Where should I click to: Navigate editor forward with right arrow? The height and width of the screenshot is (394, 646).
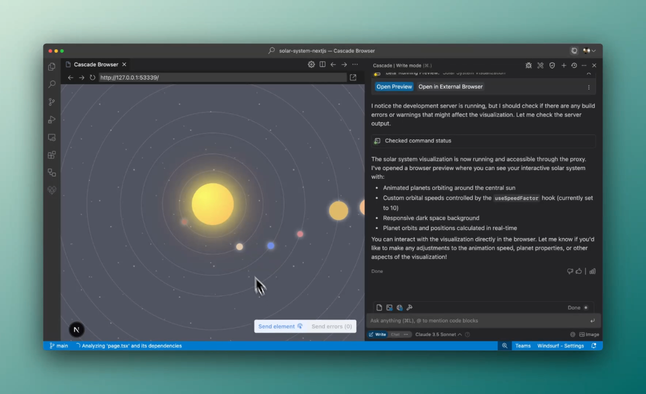[x=344, y=65]
